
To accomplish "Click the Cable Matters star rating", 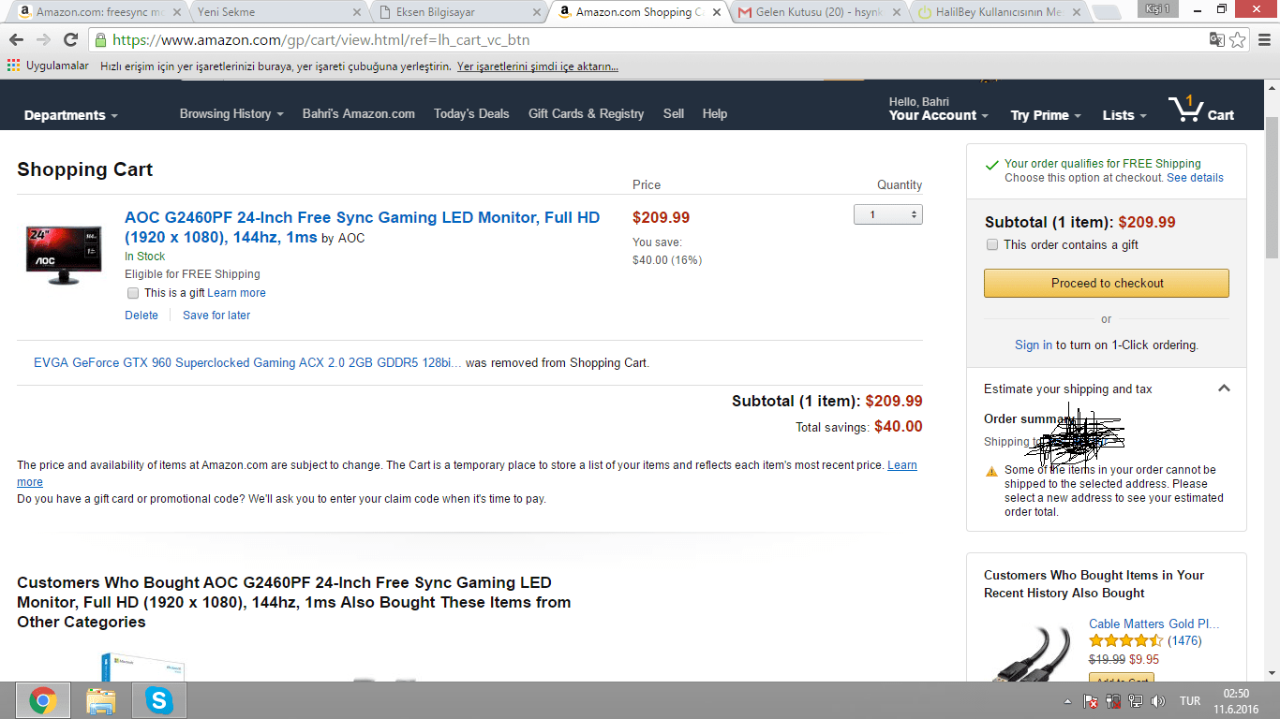I will point(1125,641).
